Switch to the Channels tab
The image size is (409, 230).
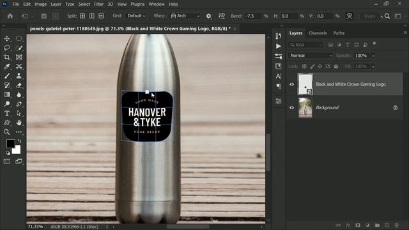(318, 33)
